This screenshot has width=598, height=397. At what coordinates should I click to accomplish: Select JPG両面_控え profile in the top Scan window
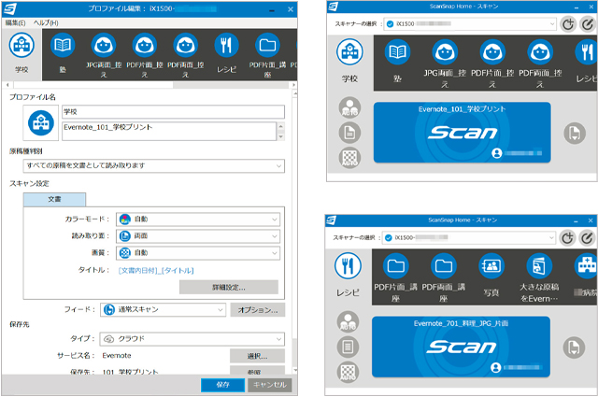[445, 64]
